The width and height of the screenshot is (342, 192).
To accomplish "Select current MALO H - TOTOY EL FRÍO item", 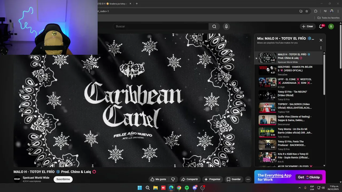I will click(289, 58).
